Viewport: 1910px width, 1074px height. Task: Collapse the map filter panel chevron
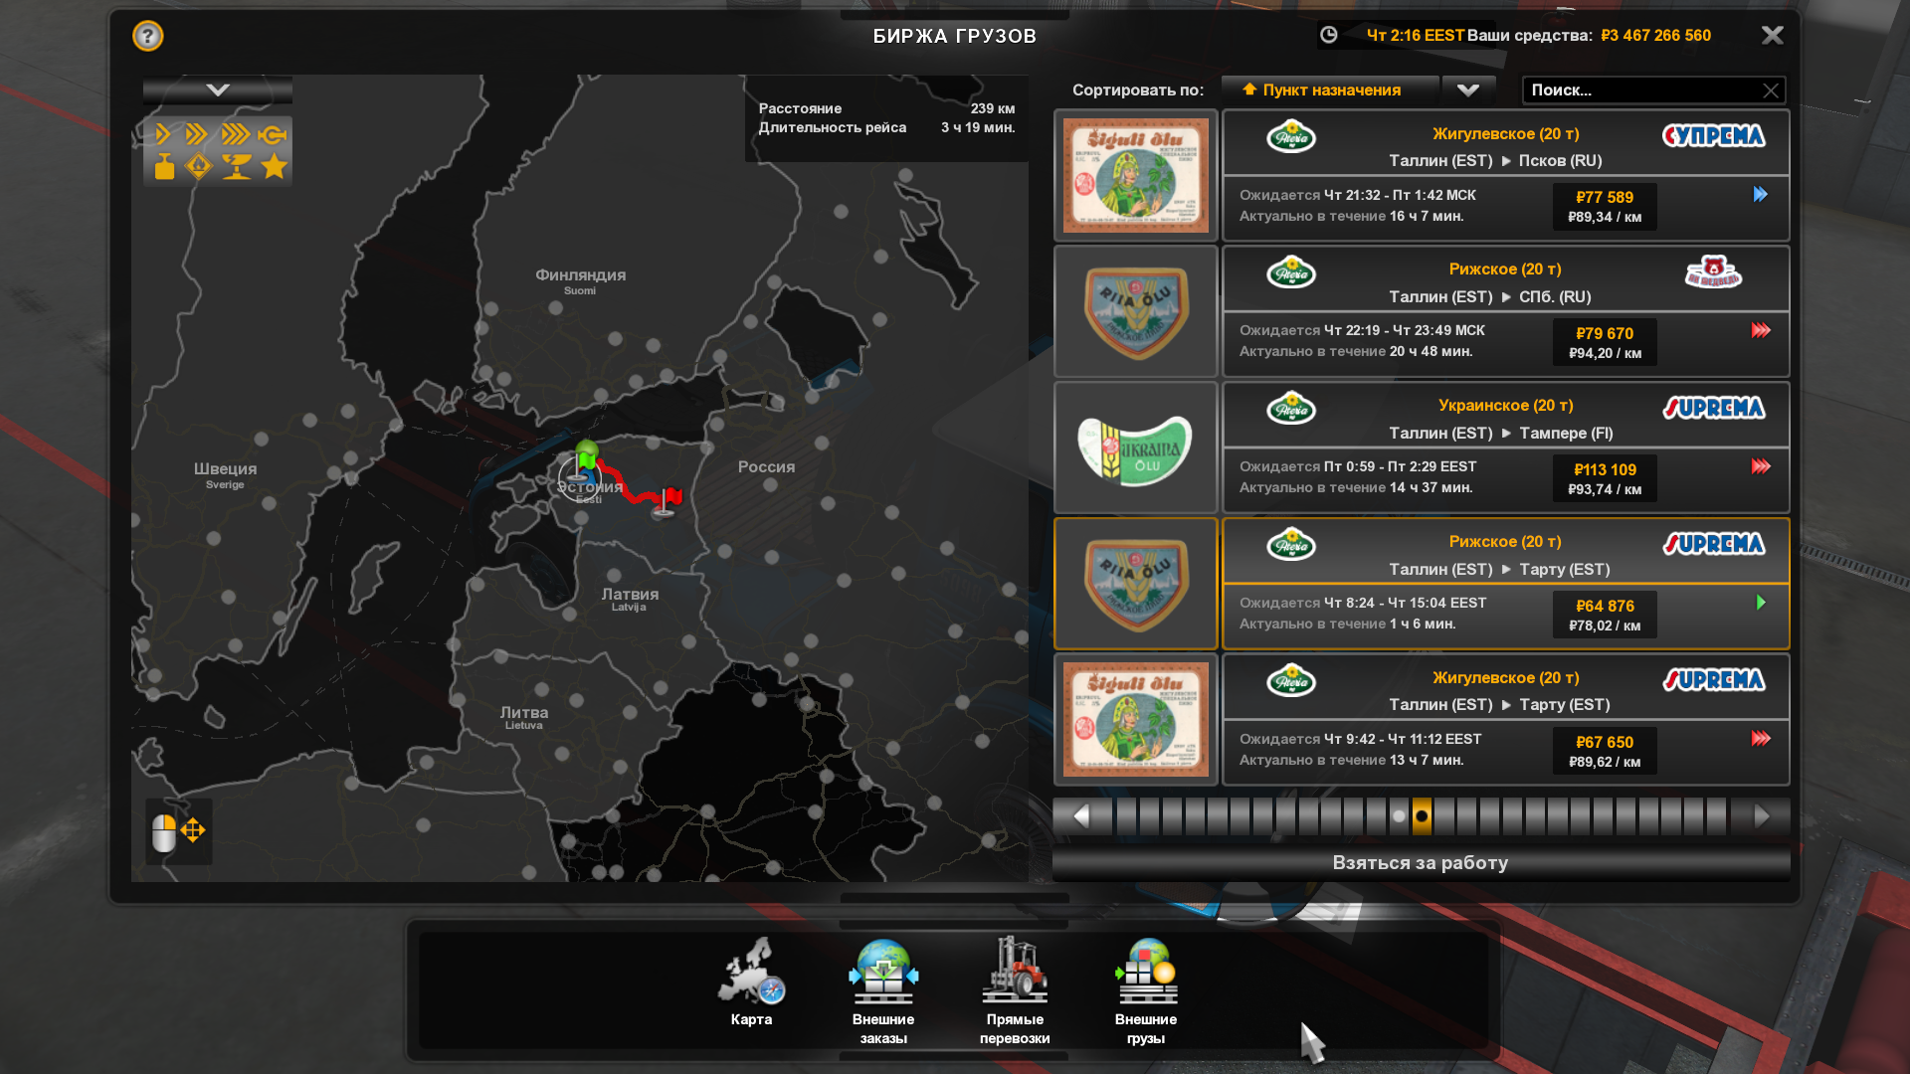tap(218, 90)
